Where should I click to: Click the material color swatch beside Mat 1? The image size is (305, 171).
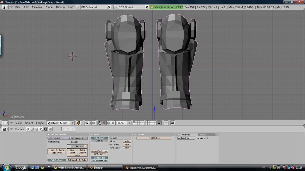pos(69,146)
